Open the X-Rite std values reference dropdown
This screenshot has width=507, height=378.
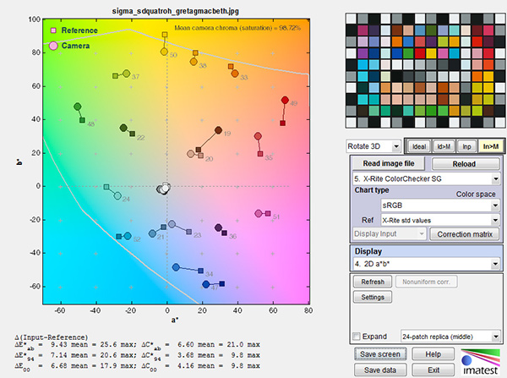(x=440, y=221)
